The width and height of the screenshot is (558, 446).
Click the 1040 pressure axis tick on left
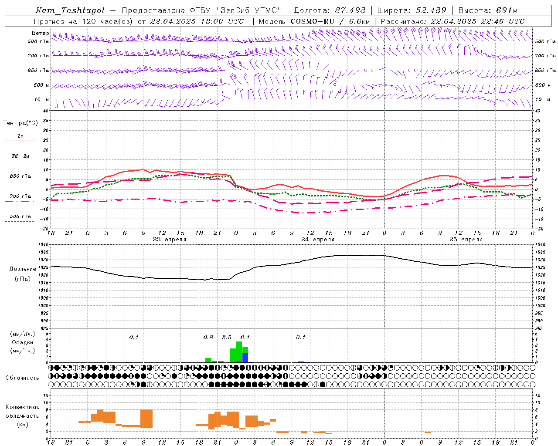[44, 245]
